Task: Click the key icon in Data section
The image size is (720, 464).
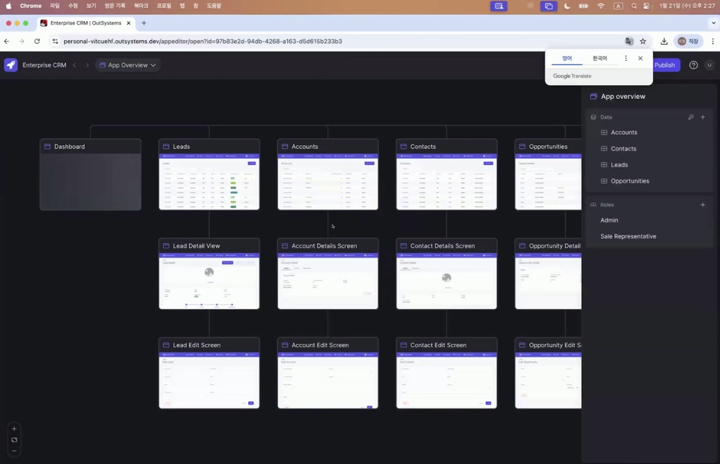Action: (691, 117)
